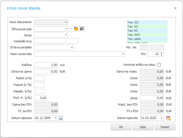Open the Naziv proizvoda dropdown
This screenshot has height=138, width=183.
(123, 54)
